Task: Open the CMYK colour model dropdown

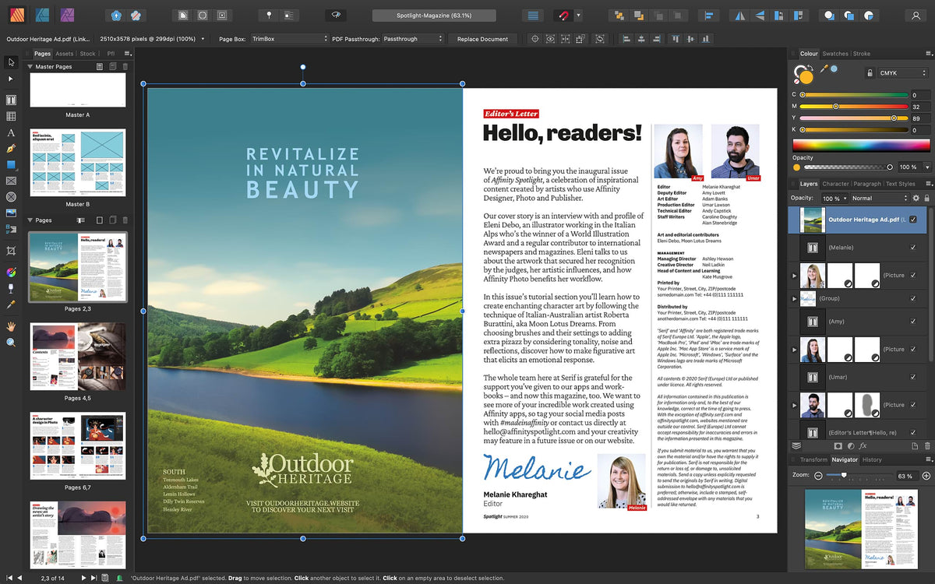Action: click(903, 73)
